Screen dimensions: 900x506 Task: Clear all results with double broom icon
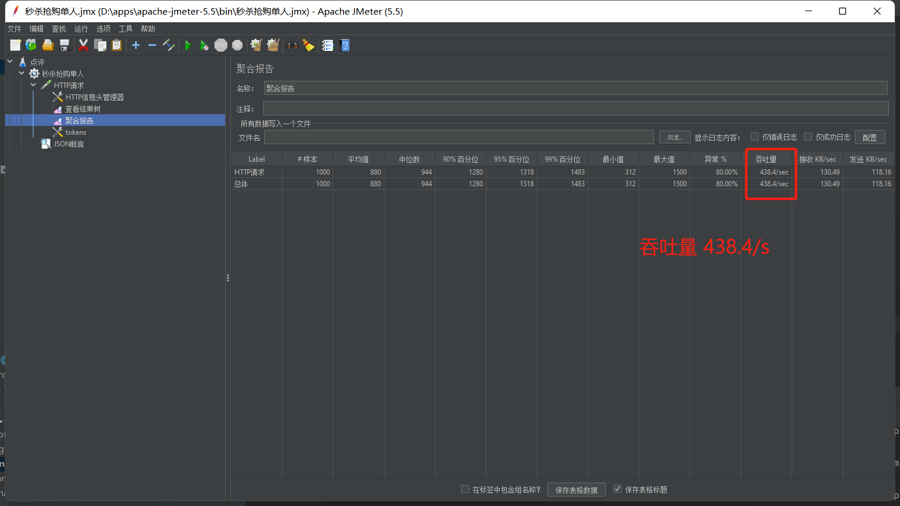pos(273,45)
